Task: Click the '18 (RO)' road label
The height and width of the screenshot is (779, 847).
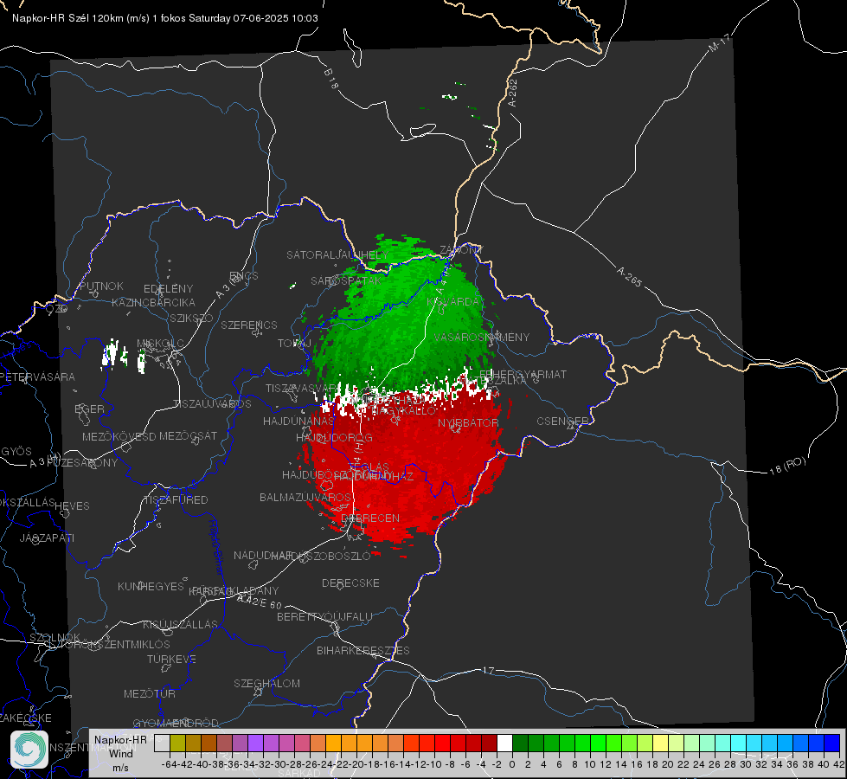Action: coord(787,466)
